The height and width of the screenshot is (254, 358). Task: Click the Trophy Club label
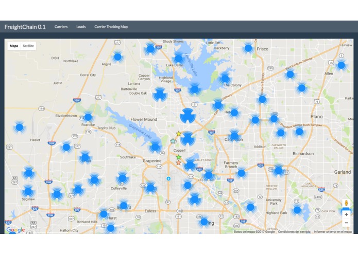[x=107, y=128]
